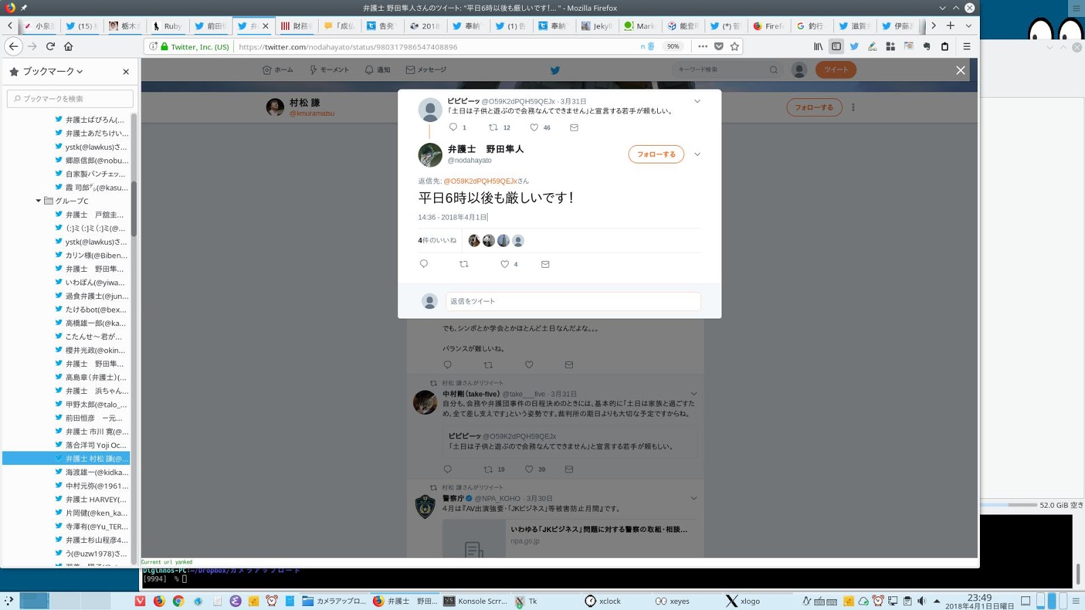The width and height of the screenshot is (1085, 610).
Task: Expand options chevron on 中村剛's tweet
Action: click(x=694, y=394)
